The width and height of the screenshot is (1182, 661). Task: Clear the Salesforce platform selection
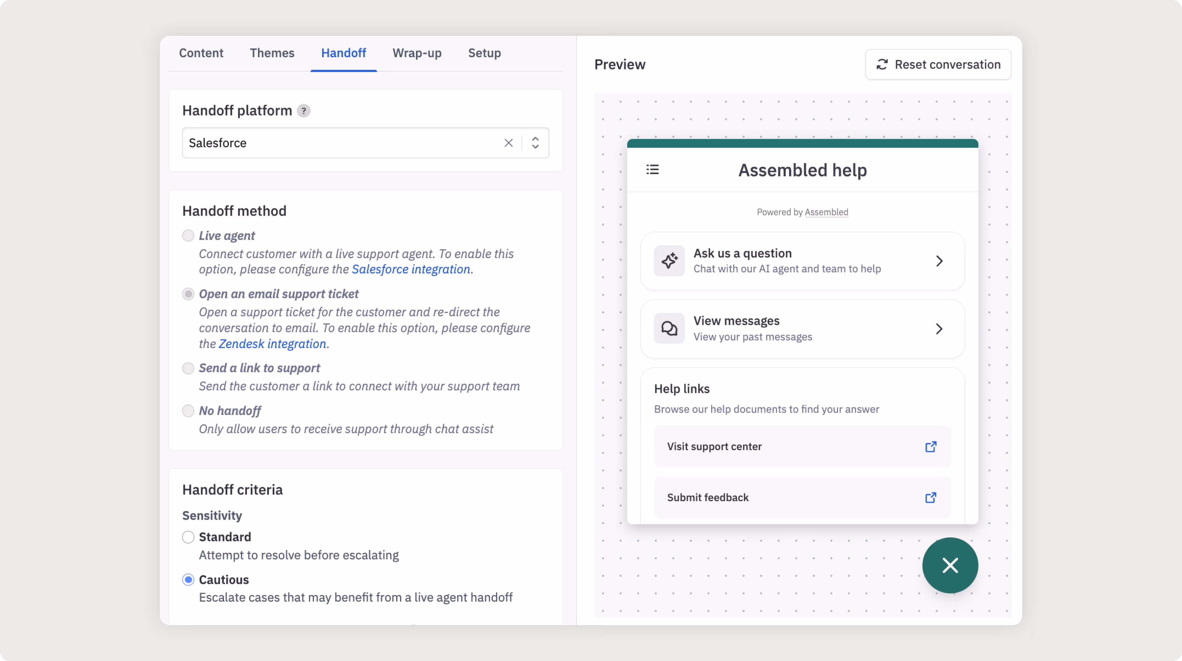508,143
